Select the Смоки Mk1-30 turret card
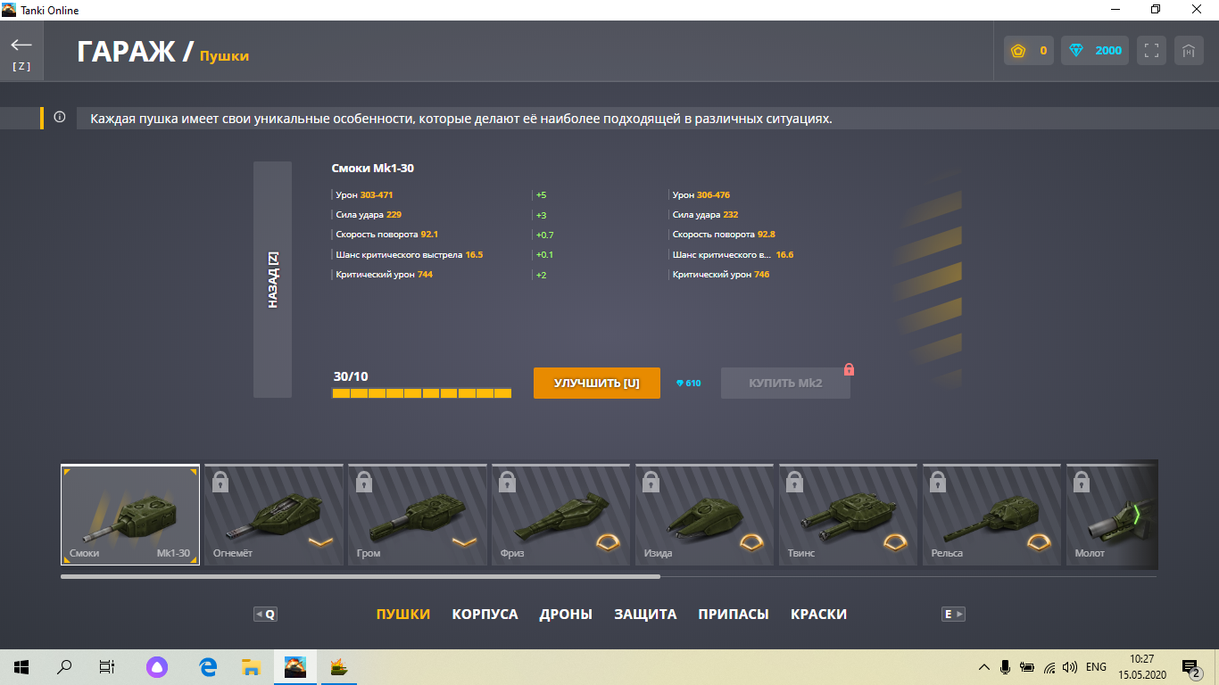Image resolution: width=1219 pixels, height=685 pixels. click(130, 515)
